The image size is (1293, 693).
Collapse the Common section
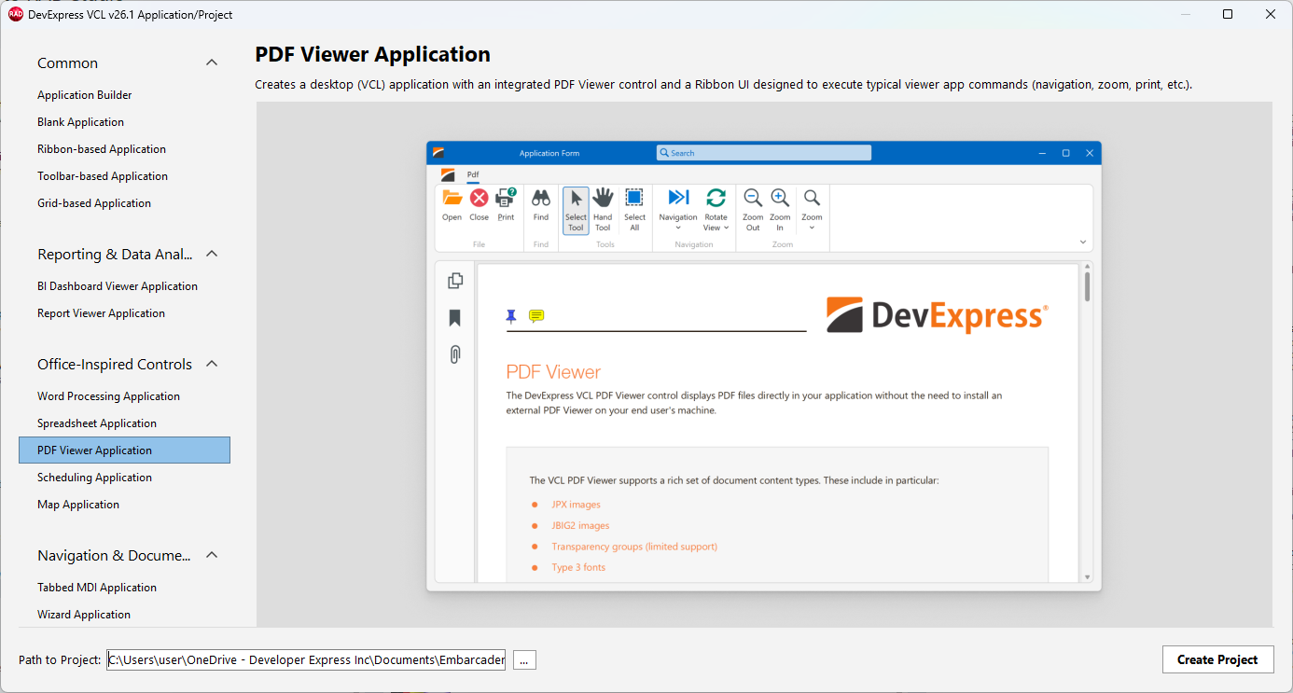(212, 62)
